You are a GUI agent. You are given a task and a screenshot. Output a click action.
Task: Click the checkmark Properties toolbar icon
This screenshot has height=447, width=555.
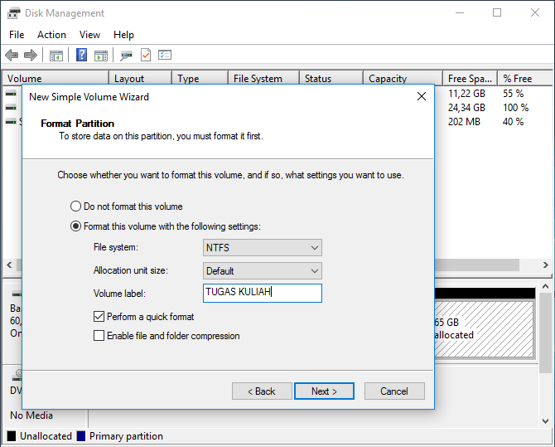pos(146,55)
